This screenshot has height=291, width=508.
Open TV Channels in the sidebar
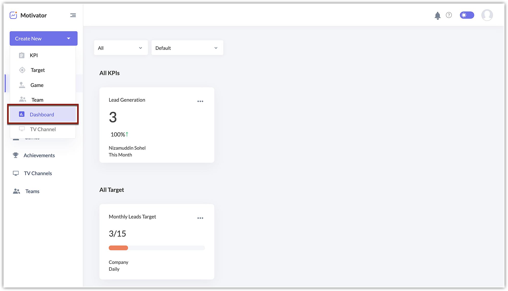tap(38, 173)
